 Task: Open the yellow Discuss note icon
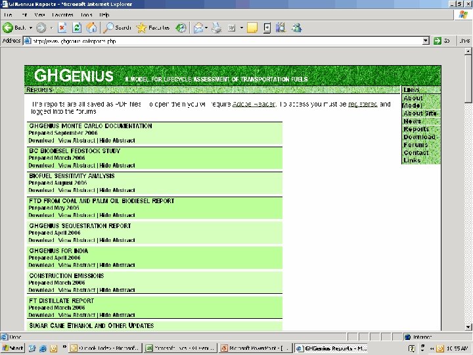252,28
